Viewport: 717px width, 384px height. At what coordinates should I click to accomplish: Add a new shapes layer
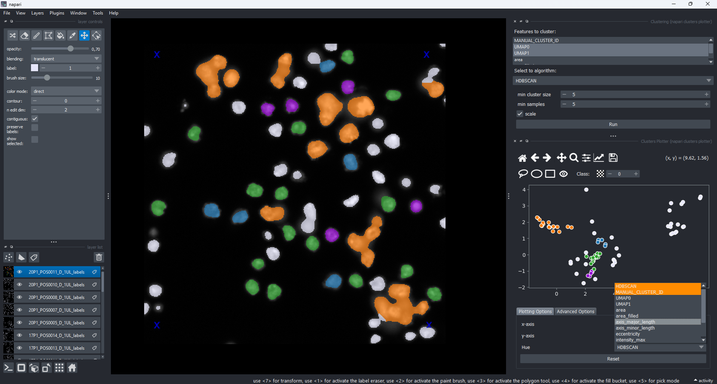click(22, 257)
